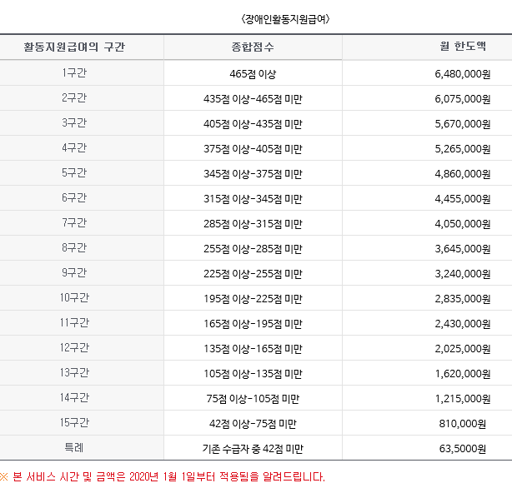Select the 75점 이상-105점 미만 cell
Image resolution: width=512 pixels, height=493 pixels.
point(253,399)
